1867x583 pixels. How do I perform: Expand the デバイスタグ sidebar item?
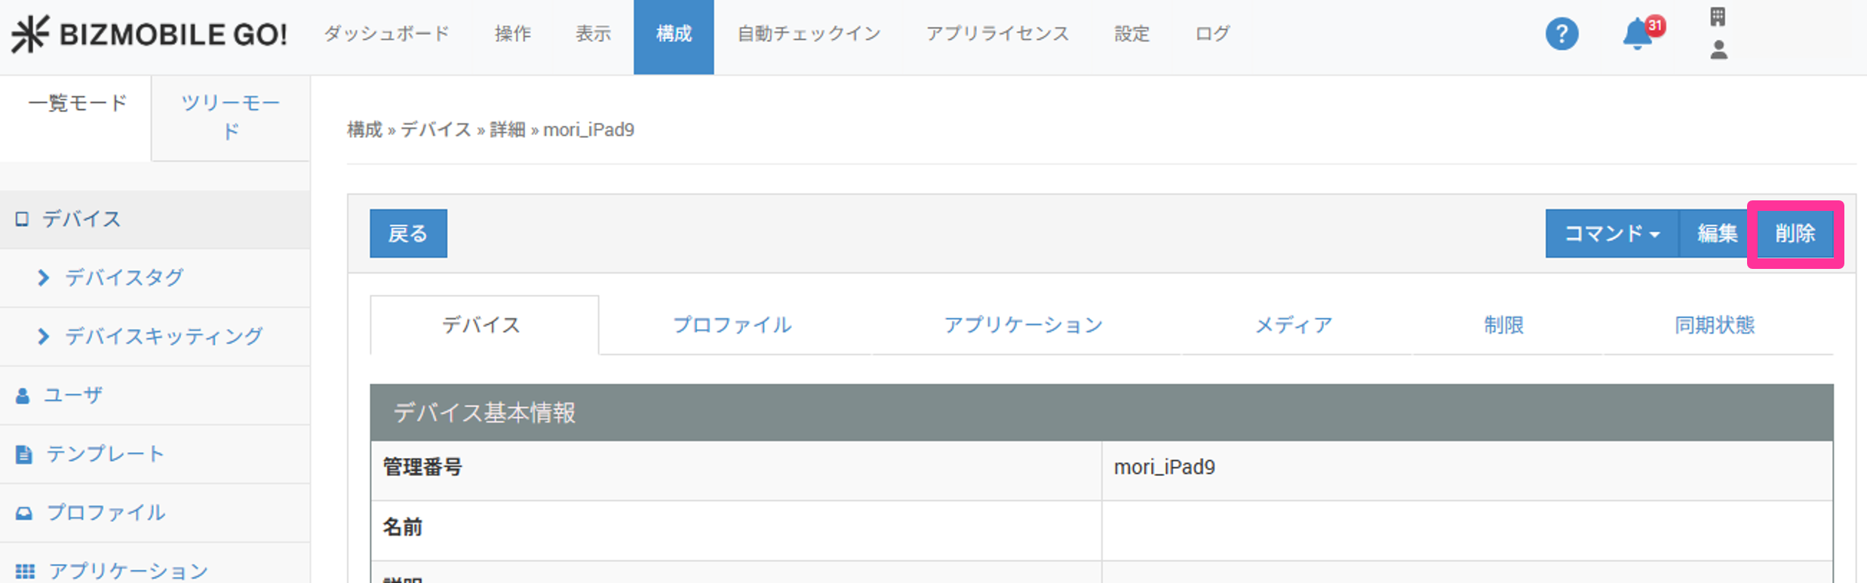(124, 278)
